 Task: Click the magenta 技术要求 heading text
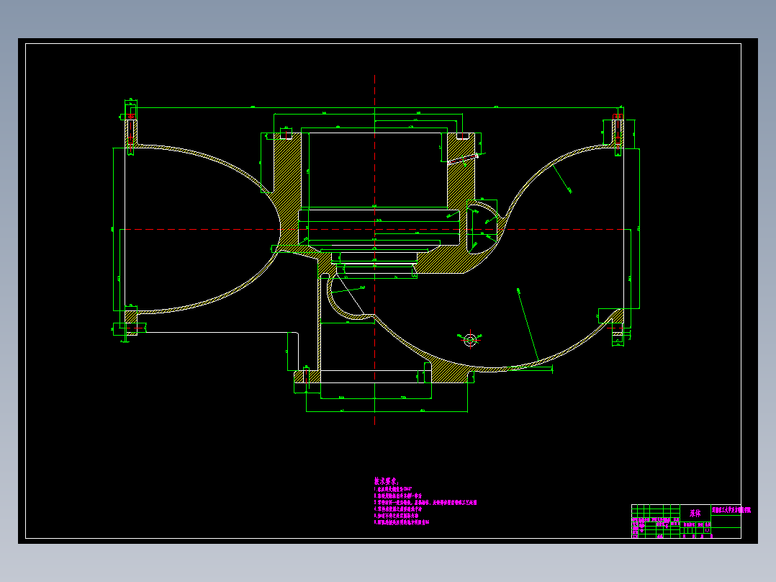pyautogui.click(x=386, y=481)
